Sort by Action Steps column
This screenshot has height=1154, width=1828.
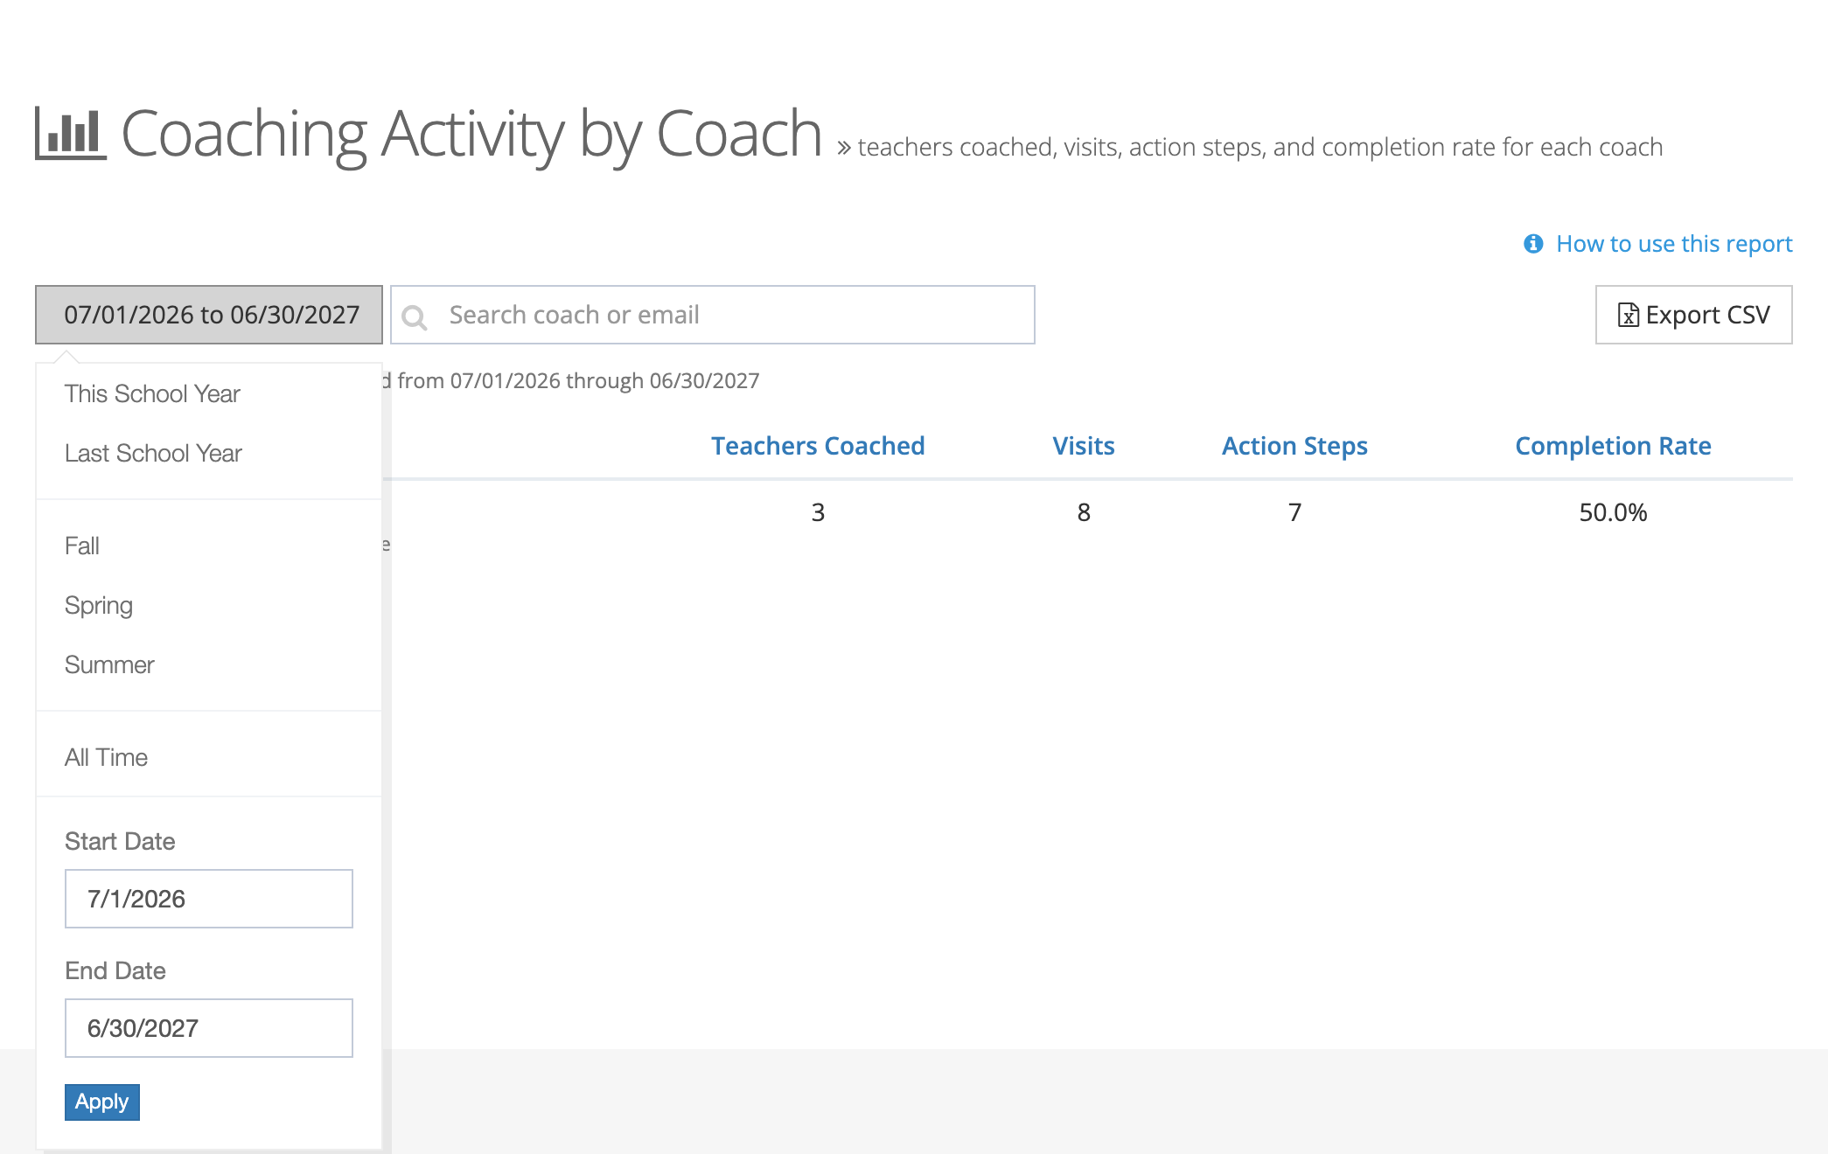click(x=1294, y=446)
